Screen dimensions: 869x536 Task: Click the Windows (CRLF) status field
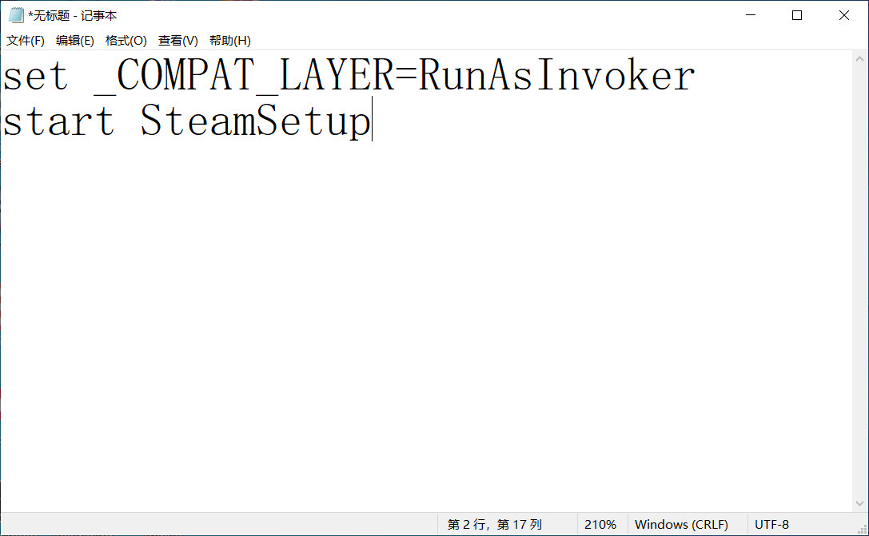click(x=681, y=524)
